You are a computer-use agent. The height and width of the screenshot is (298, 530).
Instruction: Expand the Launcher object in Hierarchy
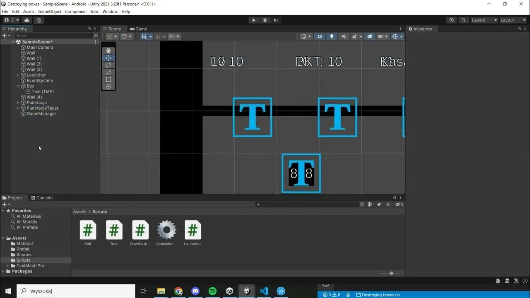(x=18, y=75)
